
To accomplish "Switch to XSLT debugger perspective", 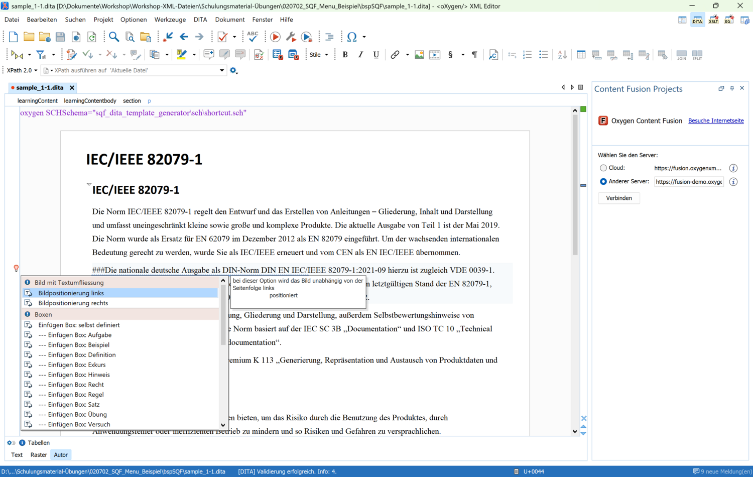I will tap(713, 20).
